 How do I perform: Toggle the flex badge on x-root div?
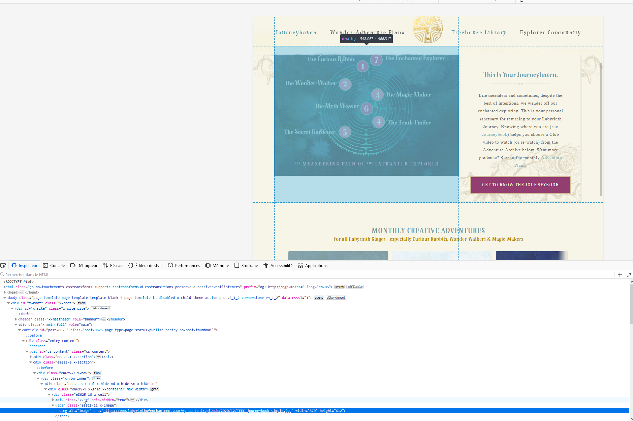(x=81, y=303)
